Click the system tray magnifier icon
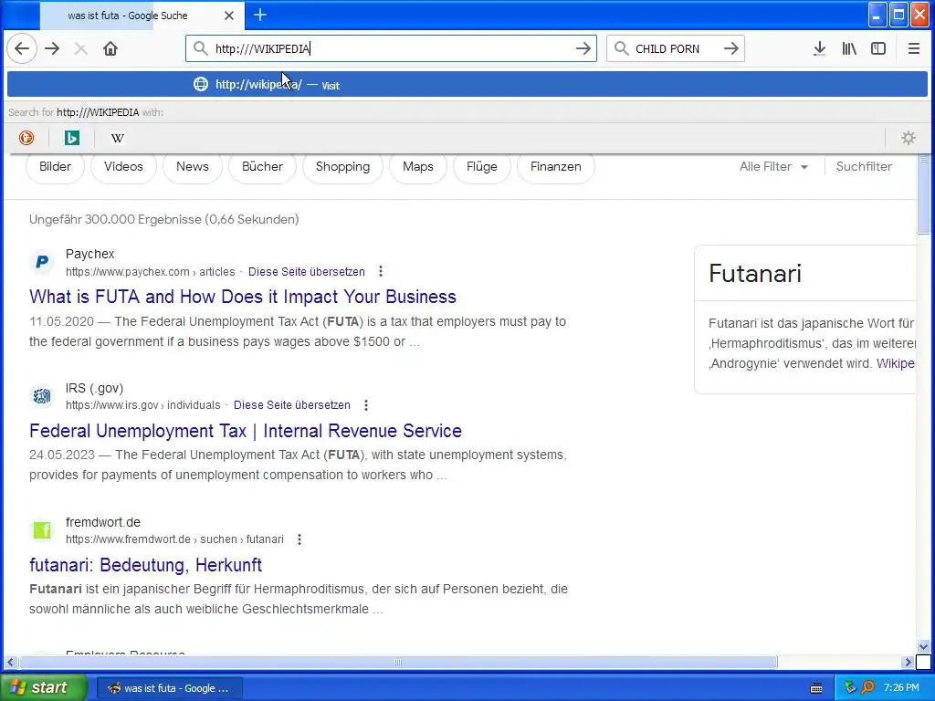Viewport: 935px width, 701px height. 867,687
